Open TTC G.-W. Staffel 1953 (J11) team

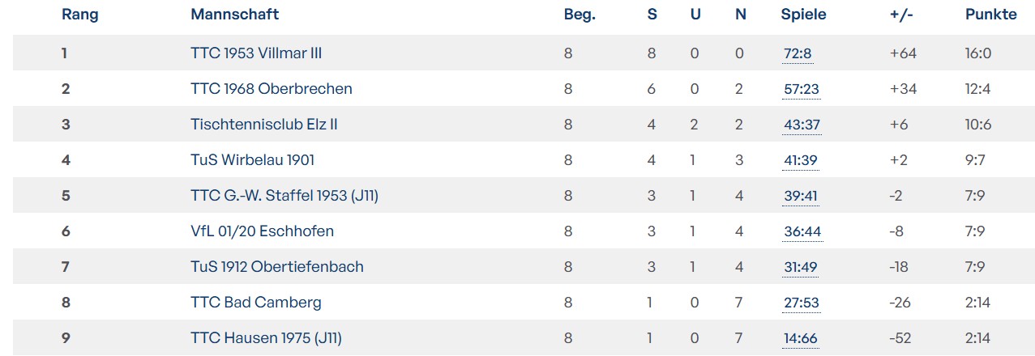[284, 196]
